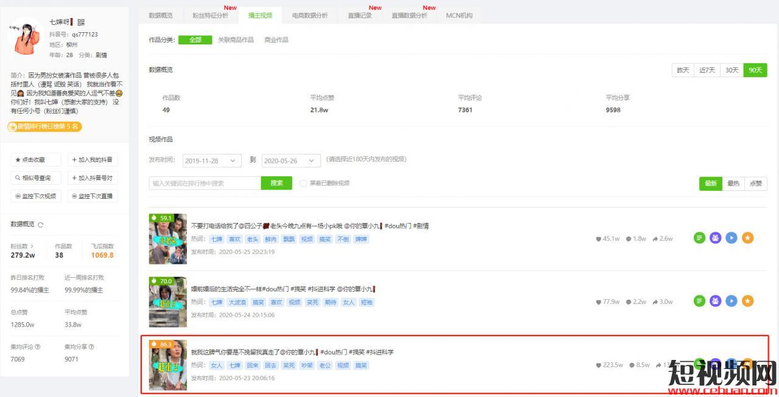The width and height of the screenshot is (779, 397).
Task: Click purple audience icon for first video
Action: click(715, 238)
